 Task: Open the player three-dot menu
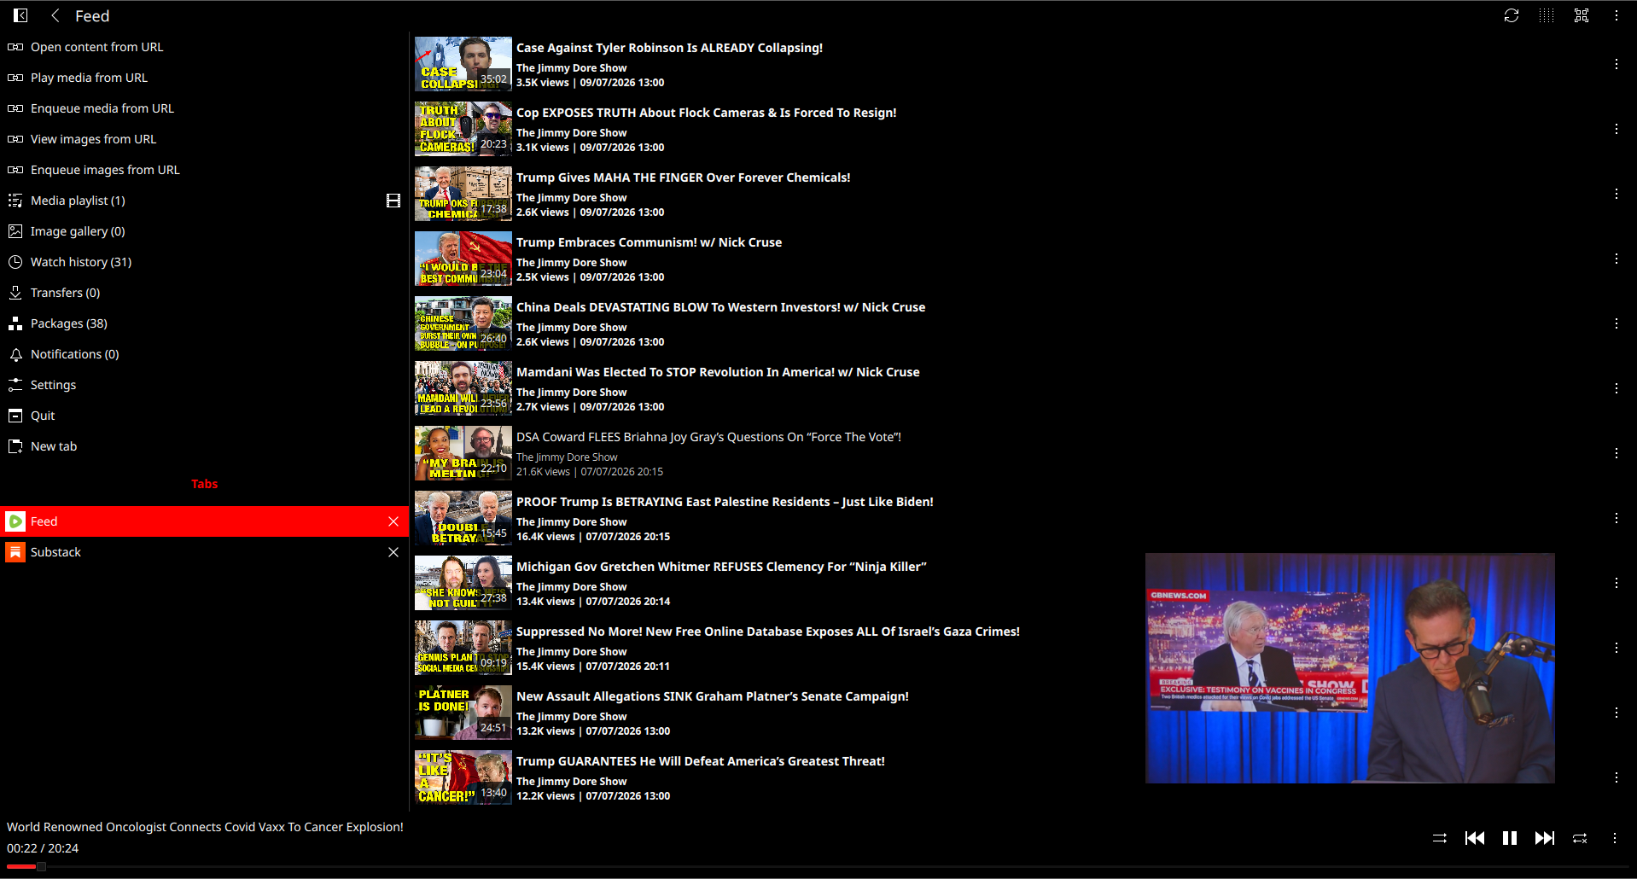pyautogui.click(x=1615, y=838)
